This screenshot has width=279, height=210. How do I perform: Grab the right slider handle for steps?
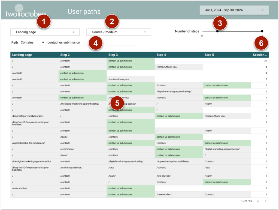click(262, 31)
